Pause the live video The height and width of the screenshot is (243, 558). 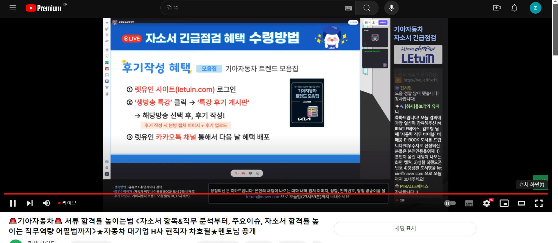13,203
